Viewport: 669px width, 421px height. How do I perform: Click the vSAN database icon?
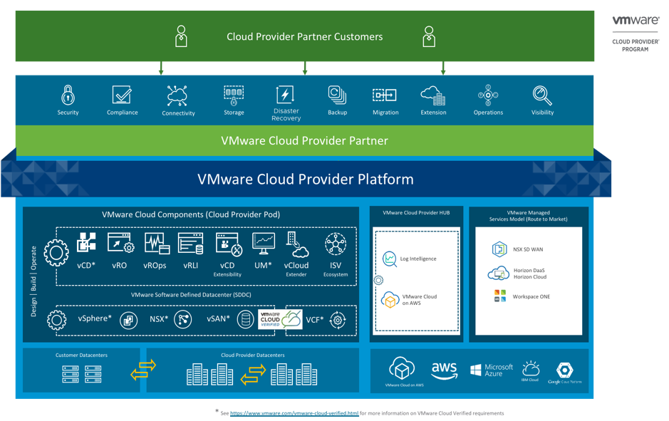(x=245, y=319)
